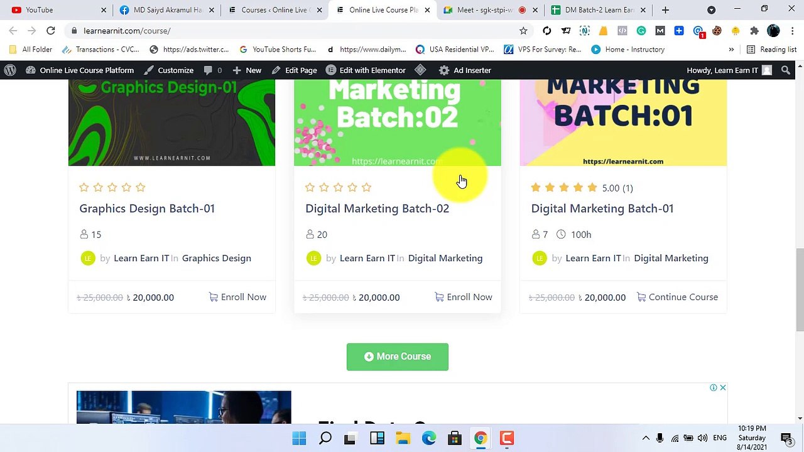Open the Extensions puzzle piece menu
Image resolution: width=804 pixels, height=452 pixels.
(754, 31)
